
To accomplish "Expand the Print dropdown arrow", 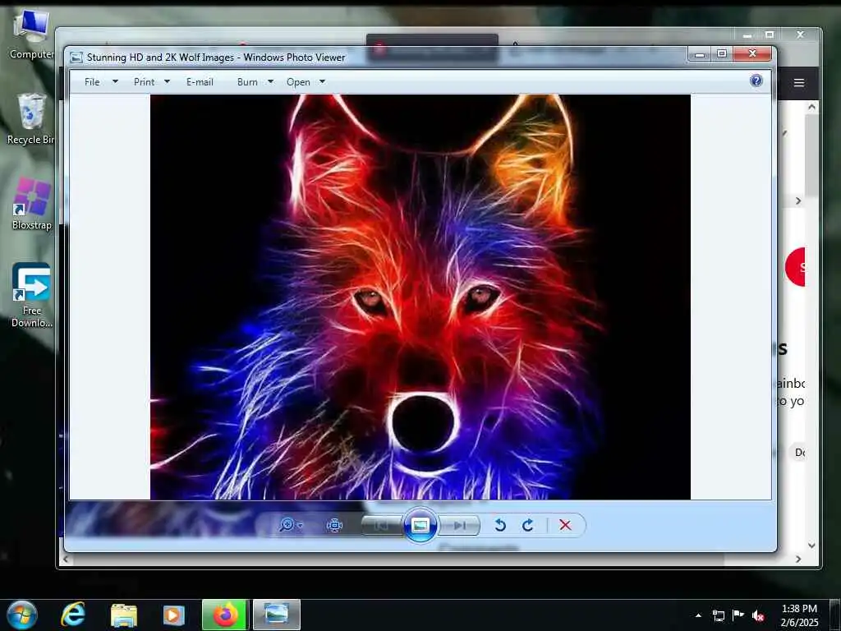I will 167,81.
